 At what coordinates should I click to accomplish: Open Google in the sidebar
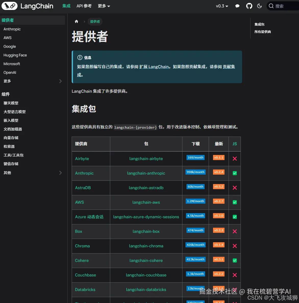(10, 46)
